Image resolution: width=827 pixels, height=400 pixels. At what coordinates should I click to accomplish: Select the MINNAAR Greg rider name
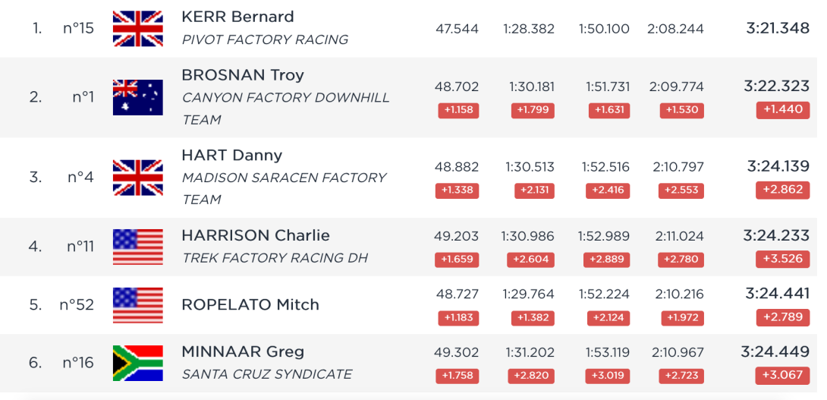pyautogui.click(x=243, y=351)
